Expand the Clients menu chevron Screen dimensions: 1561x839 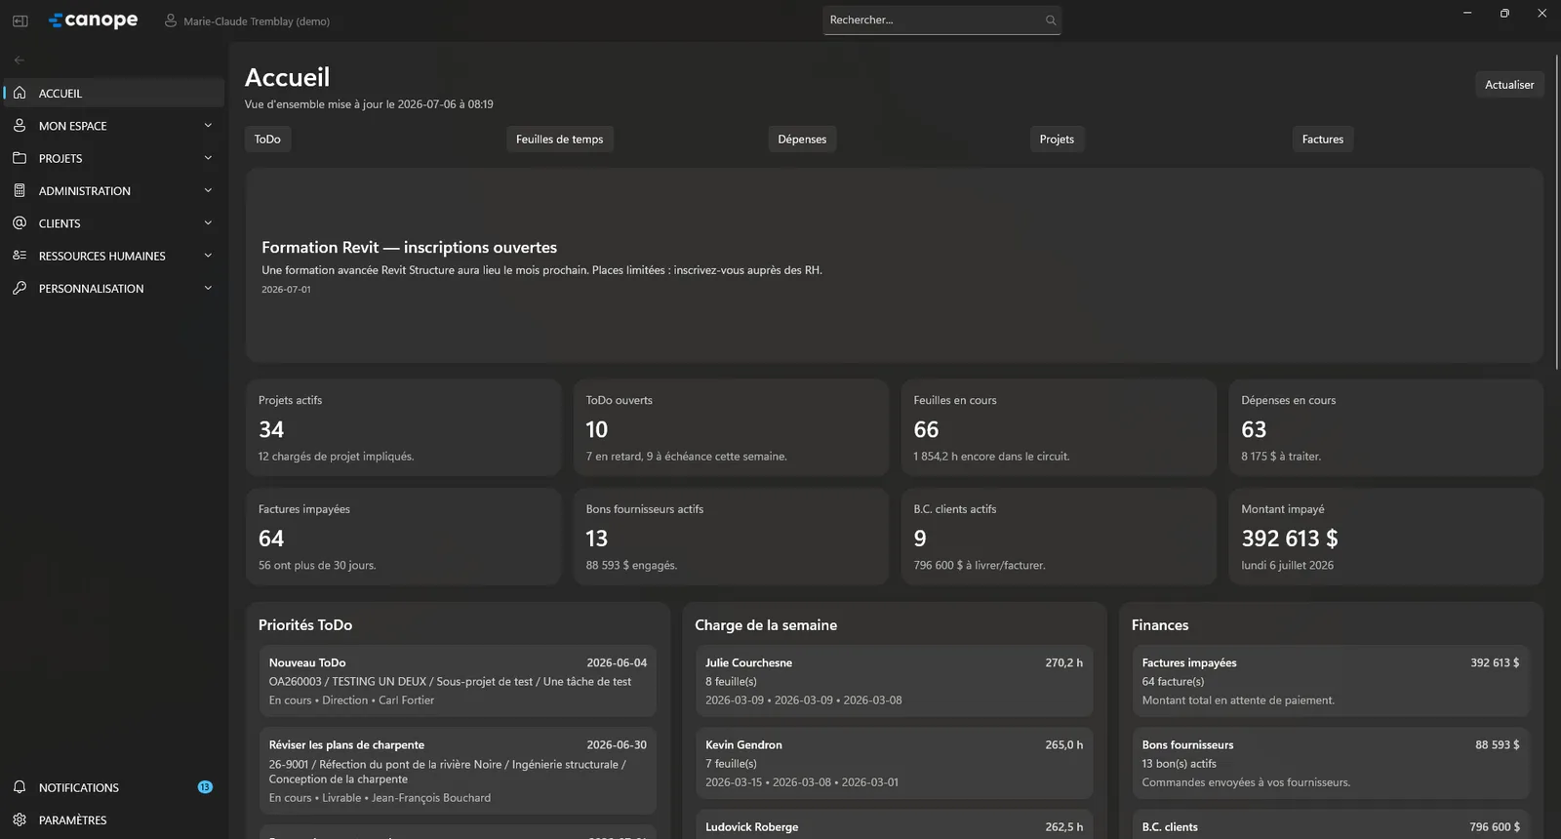click(x=208, y=222)
